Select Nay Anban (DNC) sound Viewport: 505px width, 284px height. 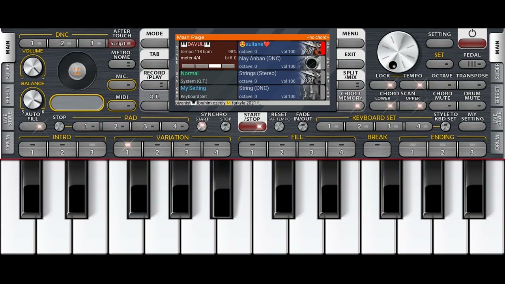click(281, 62)
